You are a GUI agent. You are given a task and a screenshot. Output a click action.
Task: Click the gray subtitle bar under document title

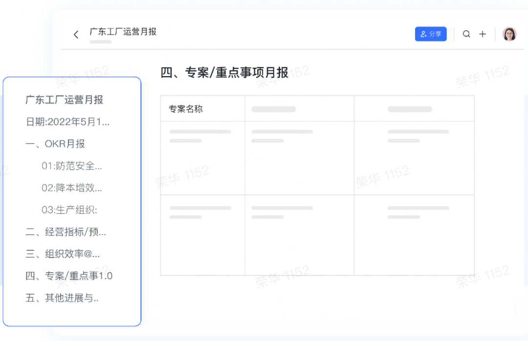(x=100, y=42)
